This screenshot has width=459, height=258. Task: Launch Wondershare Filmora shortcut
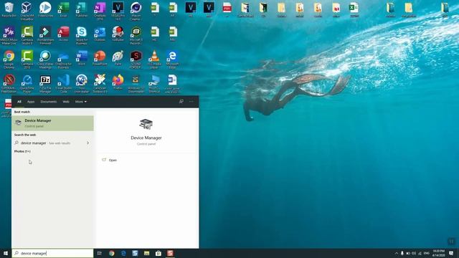tap(45, 35)
